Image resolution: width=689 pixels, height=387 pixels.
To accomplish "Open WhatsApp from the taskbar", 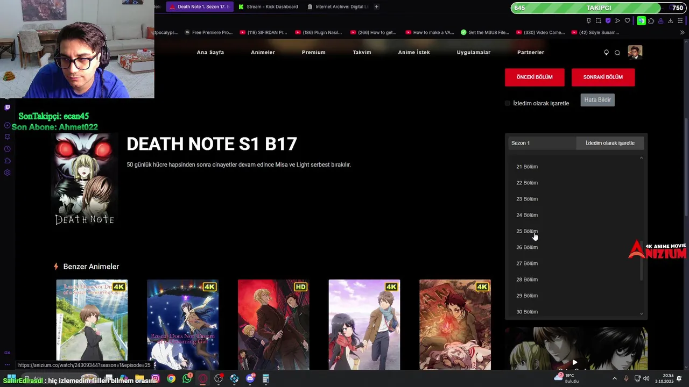I will (187, 378).
